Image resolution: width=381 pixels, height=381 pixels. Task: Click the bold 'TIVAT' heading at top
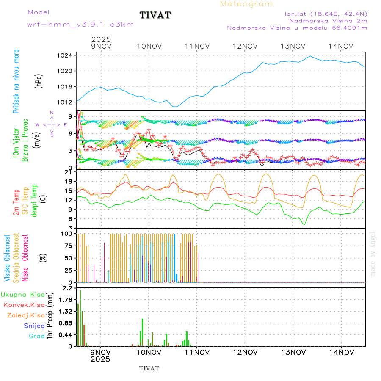pos(155,16)
